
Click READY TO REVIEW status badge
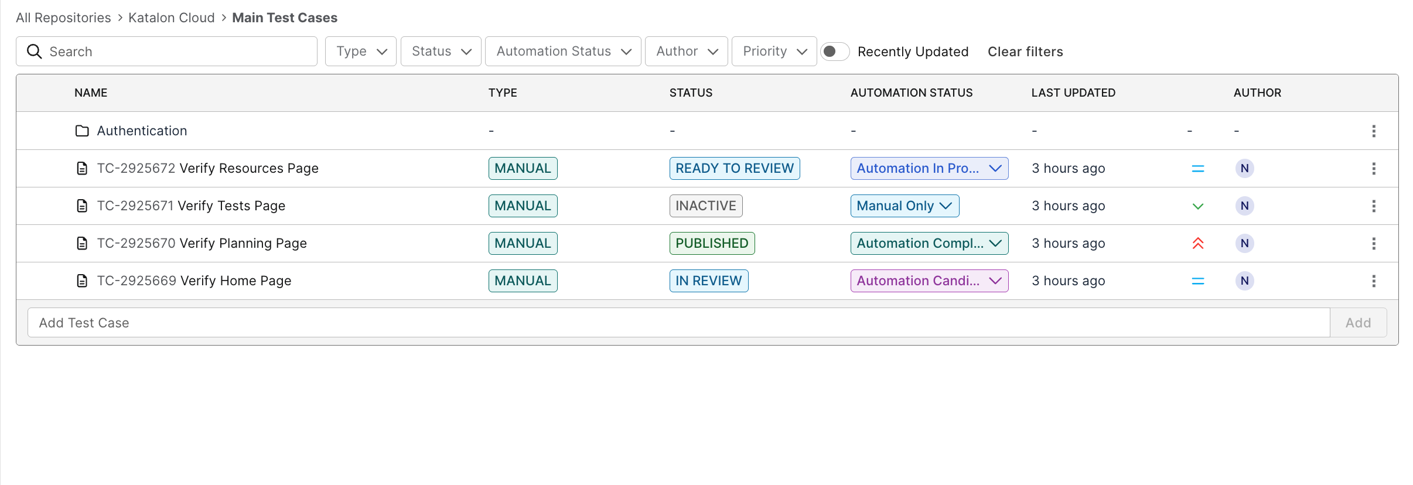[735, 169]
